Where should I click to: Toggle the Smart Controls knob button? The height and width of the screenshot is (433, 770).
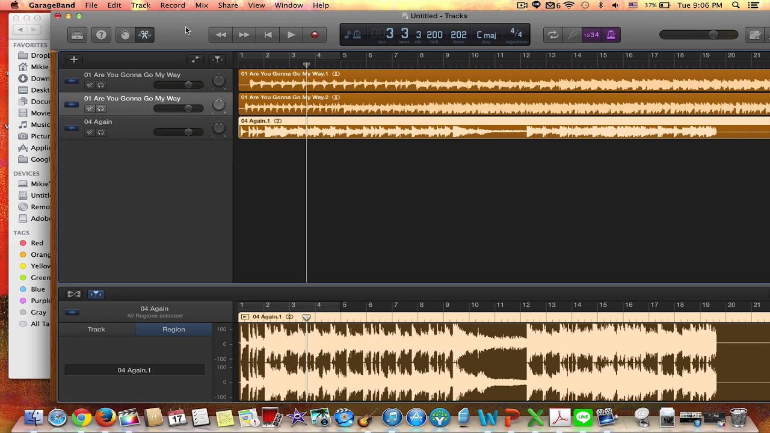pyautogui.click(x=125, y=35)
